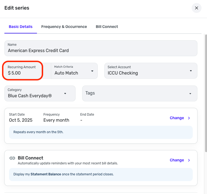
Task: Open the Category dropdown arrow
Action: coord(65,93)
